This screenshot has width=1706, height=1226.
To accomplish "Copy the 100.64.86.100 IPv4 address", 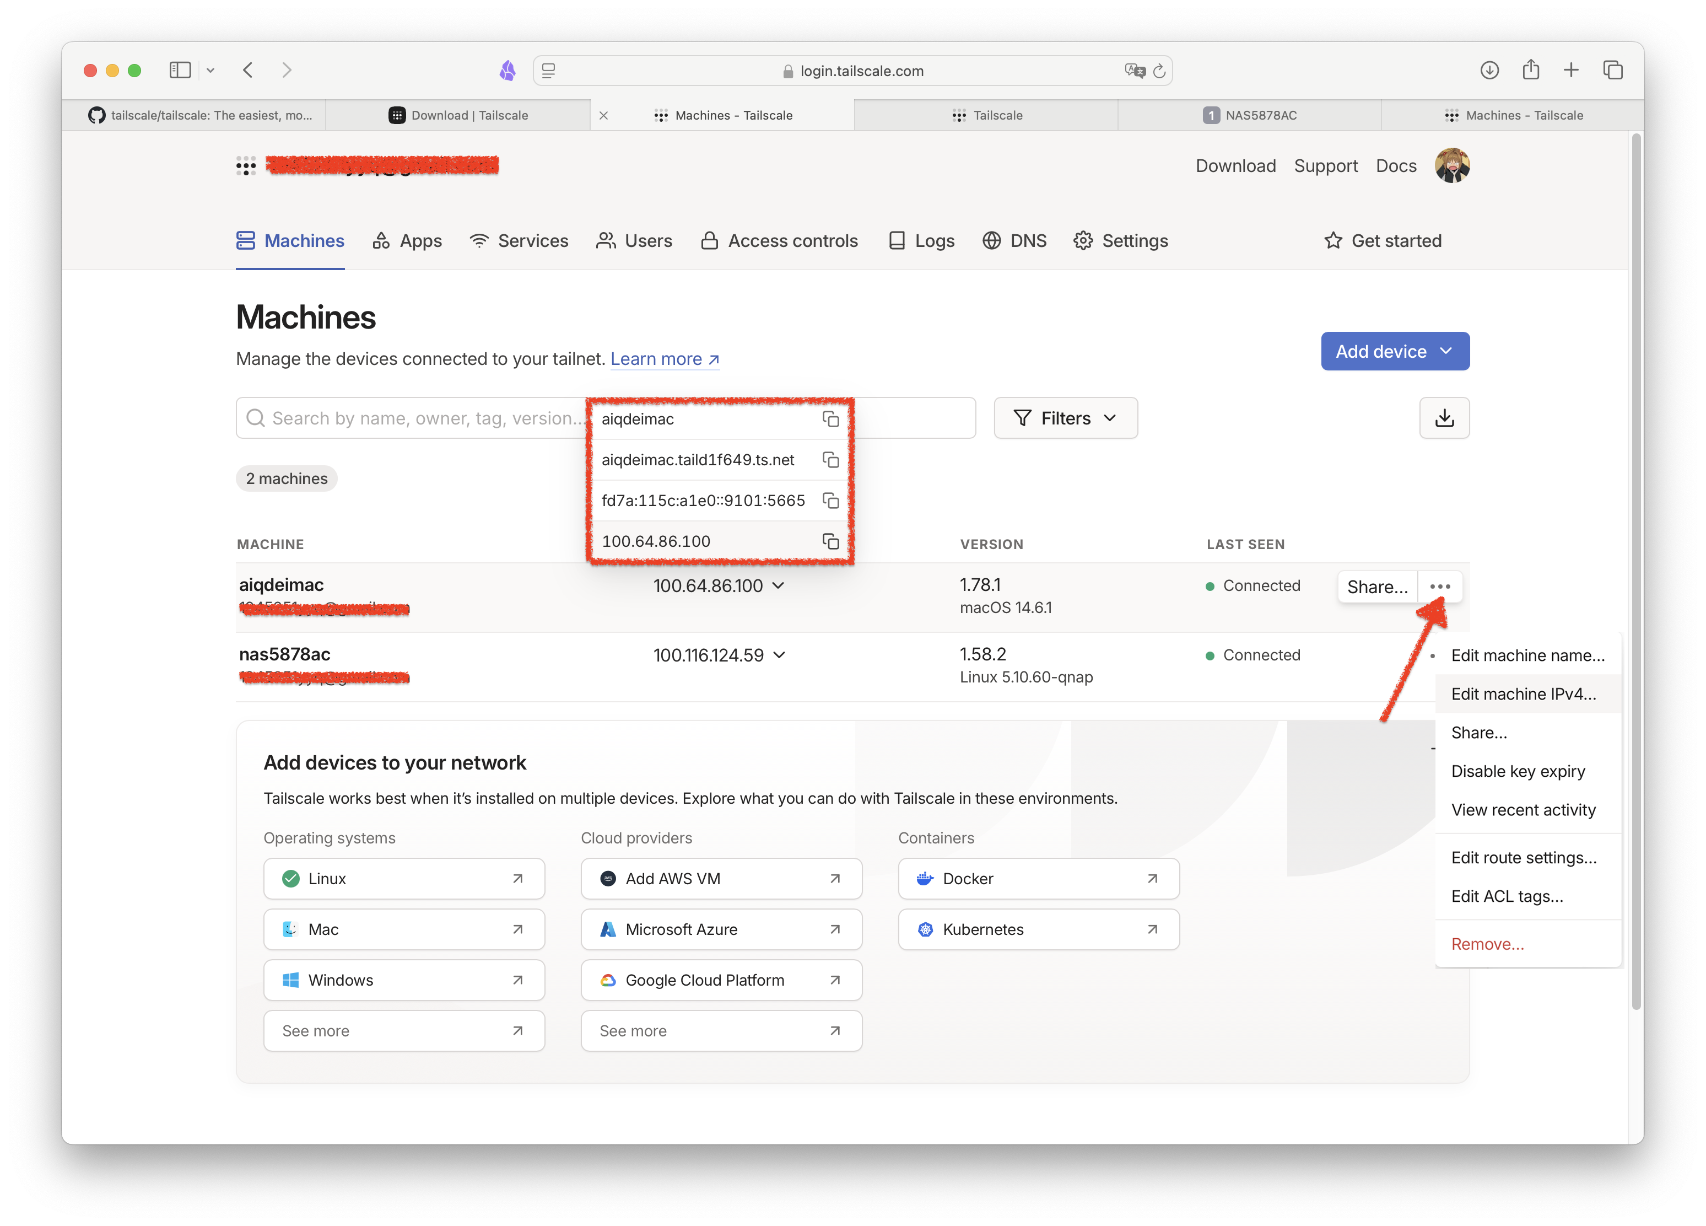I will (x=830, y=541).
